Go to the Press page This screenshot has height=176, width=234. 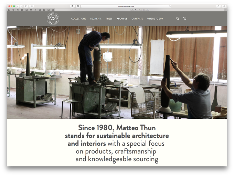click(x=109, y=19)
